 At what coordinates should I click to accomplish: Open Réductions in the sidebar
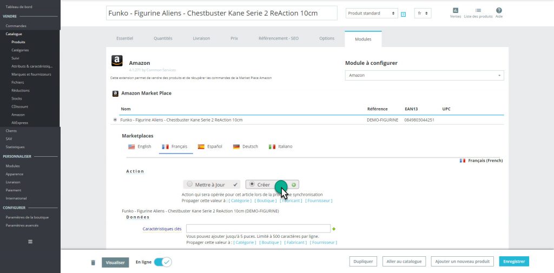click(x=21, y=90)
